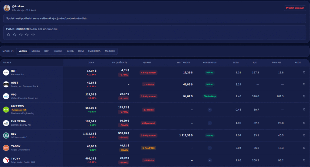Select the Graham valuation model tab
This screenshot has height=167, width=310.
point(58,51)
